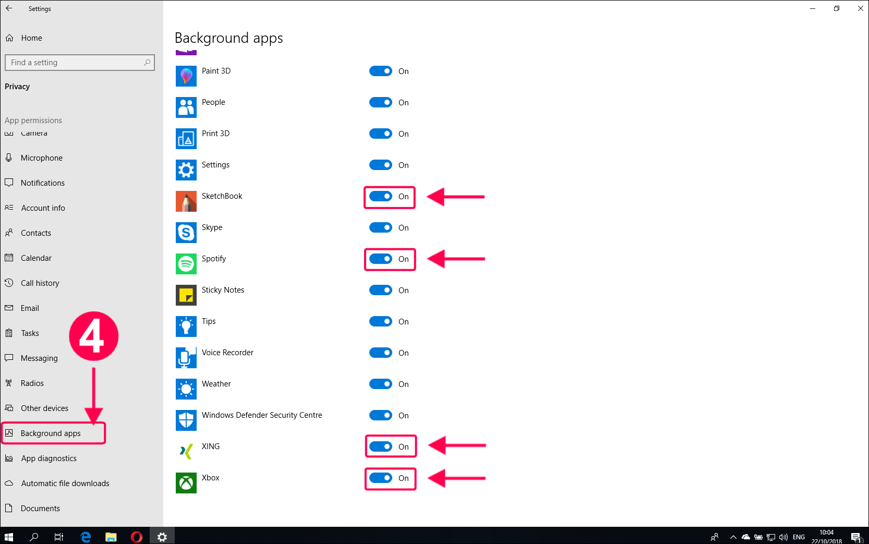Disable Voice Recorder background toggle
The height and width of the screenshot is (544, 869).
381,353
